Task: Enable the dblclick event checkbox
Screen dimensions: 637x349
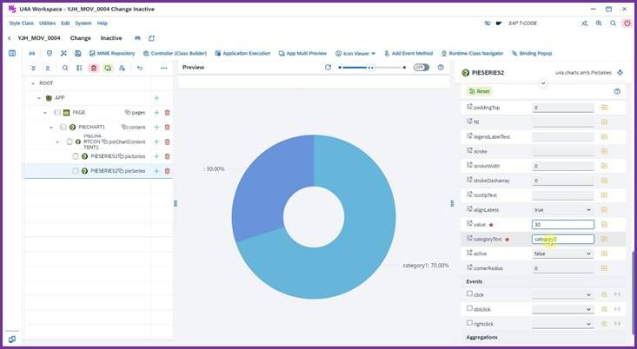Action: [469, 308]
